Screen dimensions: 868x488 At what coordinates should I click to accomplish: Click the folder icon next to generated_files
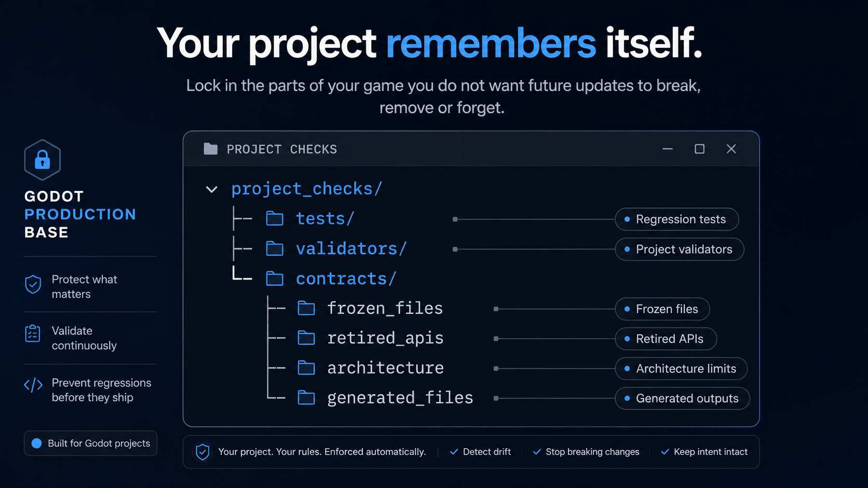pyautogui.click(x=306, y=398)
